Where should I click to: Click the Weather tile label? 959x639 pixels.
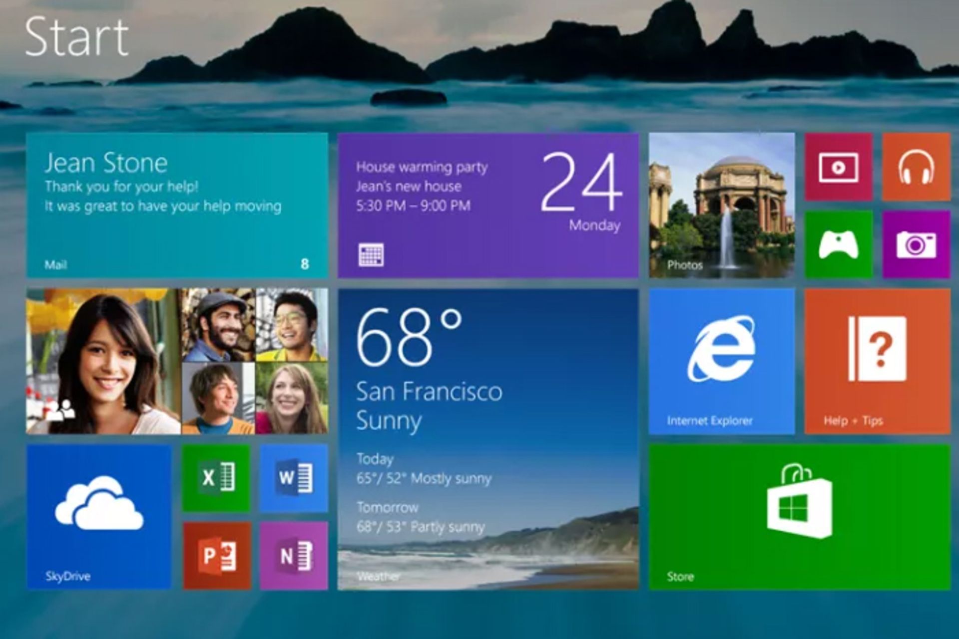click(x=378, y=577)
